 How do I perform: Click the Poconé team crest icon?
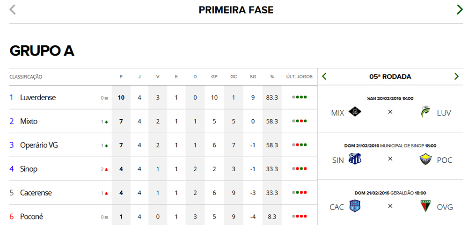(426, 160)
